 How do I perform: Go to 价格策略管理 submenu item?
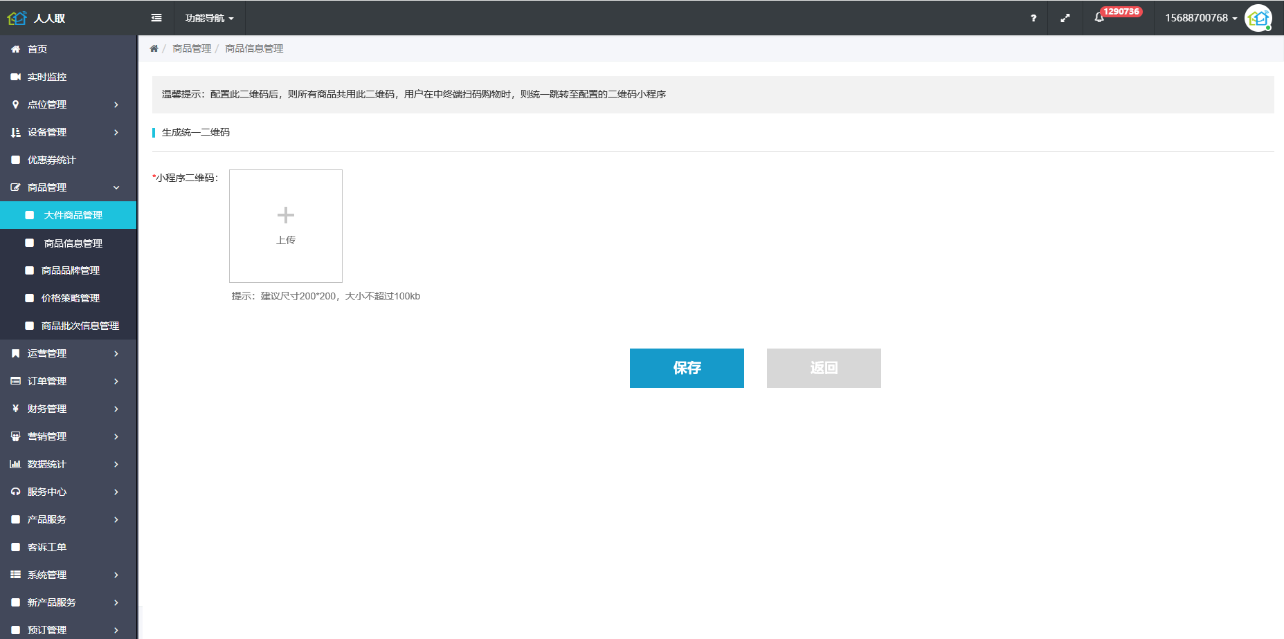tap(71, 298)
